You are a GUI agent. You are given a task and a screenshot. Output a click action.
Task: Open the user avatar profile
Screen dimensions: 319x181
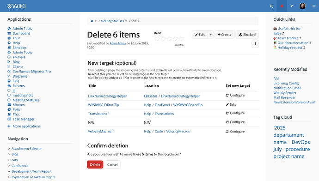tap(302, 6)
